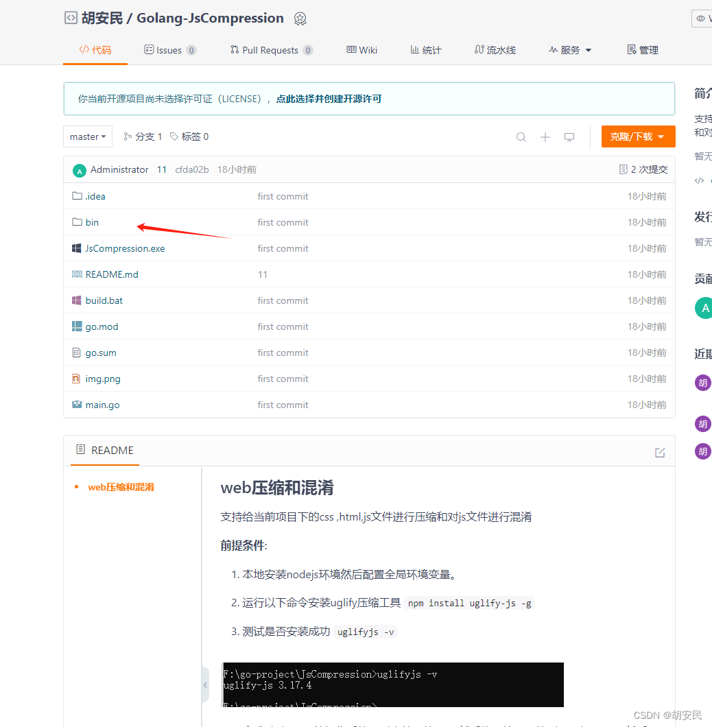Image resolution: width=712 pixels, height=727 pixels.
Task: Click the badge icon next to Golang-JsCompression
Action: click(300, 19)
